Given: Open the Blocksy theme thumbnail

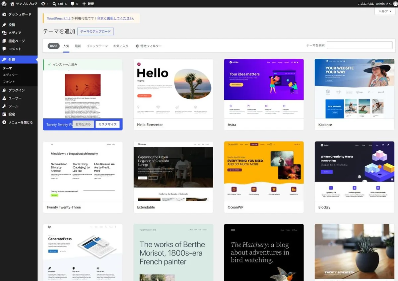Looking at the screenshot, I should pyautogui.click(x=354, y=171).
